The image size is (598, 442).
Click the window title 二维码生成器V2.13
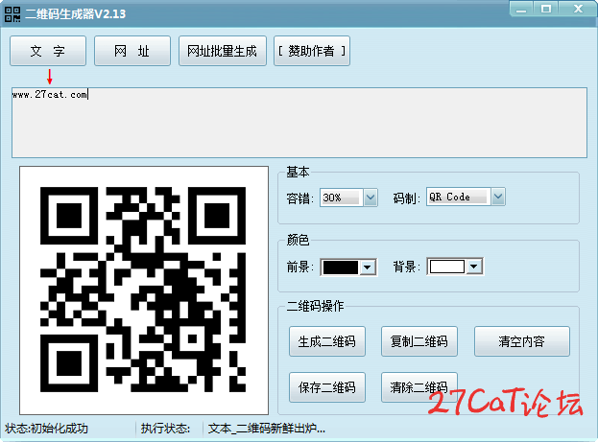coord(76,14)
